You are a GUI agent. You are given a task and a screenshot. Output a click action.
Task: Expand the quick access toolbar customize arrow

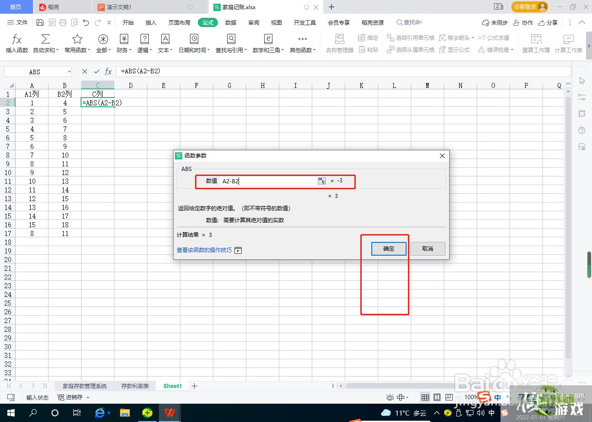click(109, 22)
